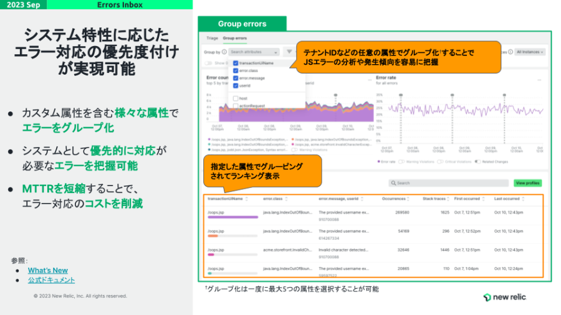Click the info icon next to Group by
Screen dimensions: 561x315
[224, 52]
